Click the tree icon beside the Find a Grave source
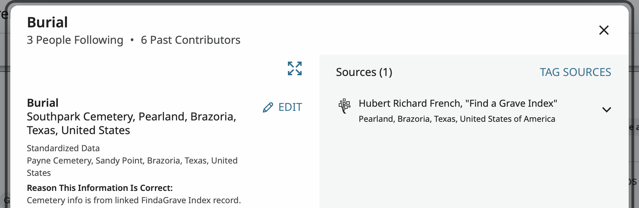639x208 pixels. (344, 106)
